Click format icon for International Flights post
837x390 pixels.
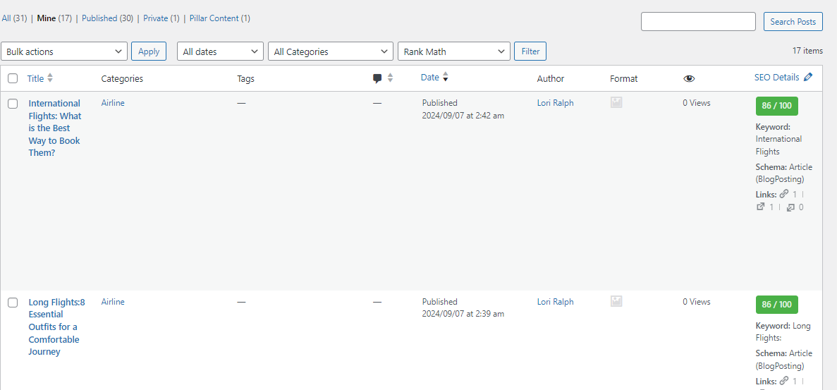tap(616, 103)
